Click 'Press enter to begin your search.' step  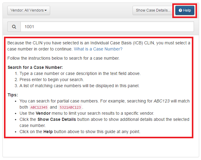52,80
